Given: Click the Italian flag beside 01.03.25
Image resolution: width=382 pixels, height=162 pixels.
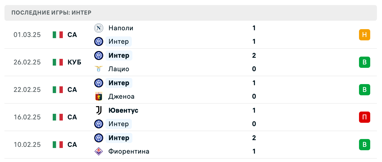Looking at the screenshot, I should [x=57, y=35].
